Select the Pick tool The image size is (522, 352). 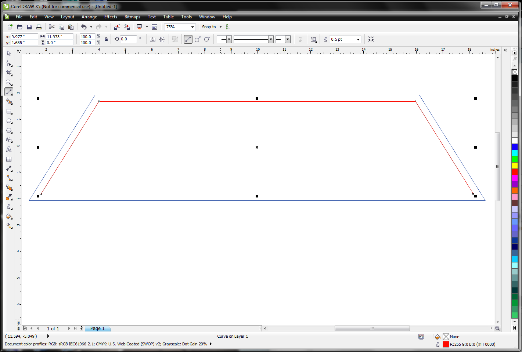[9, 53]
